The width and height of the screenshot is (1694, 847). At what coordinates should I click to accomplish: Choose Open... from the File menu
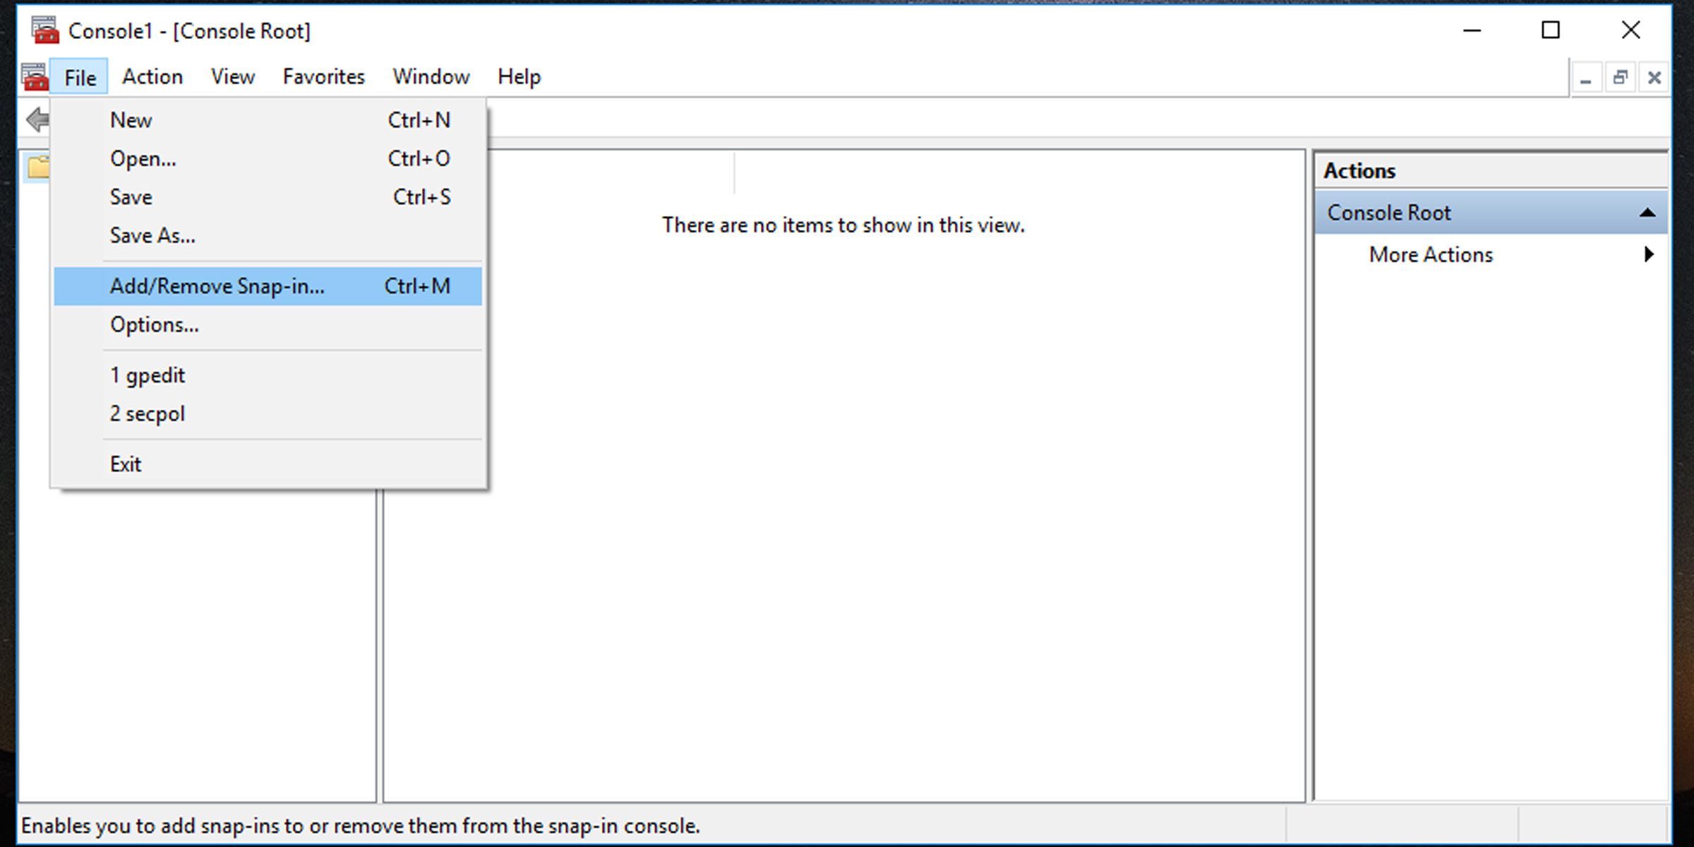[268, 159]
